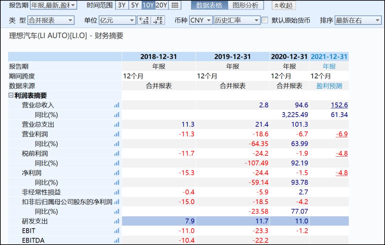Viewport: 385px width, 245px height.
Task: Open chart icon for 研发支出 row
Action: pos(117,221)
